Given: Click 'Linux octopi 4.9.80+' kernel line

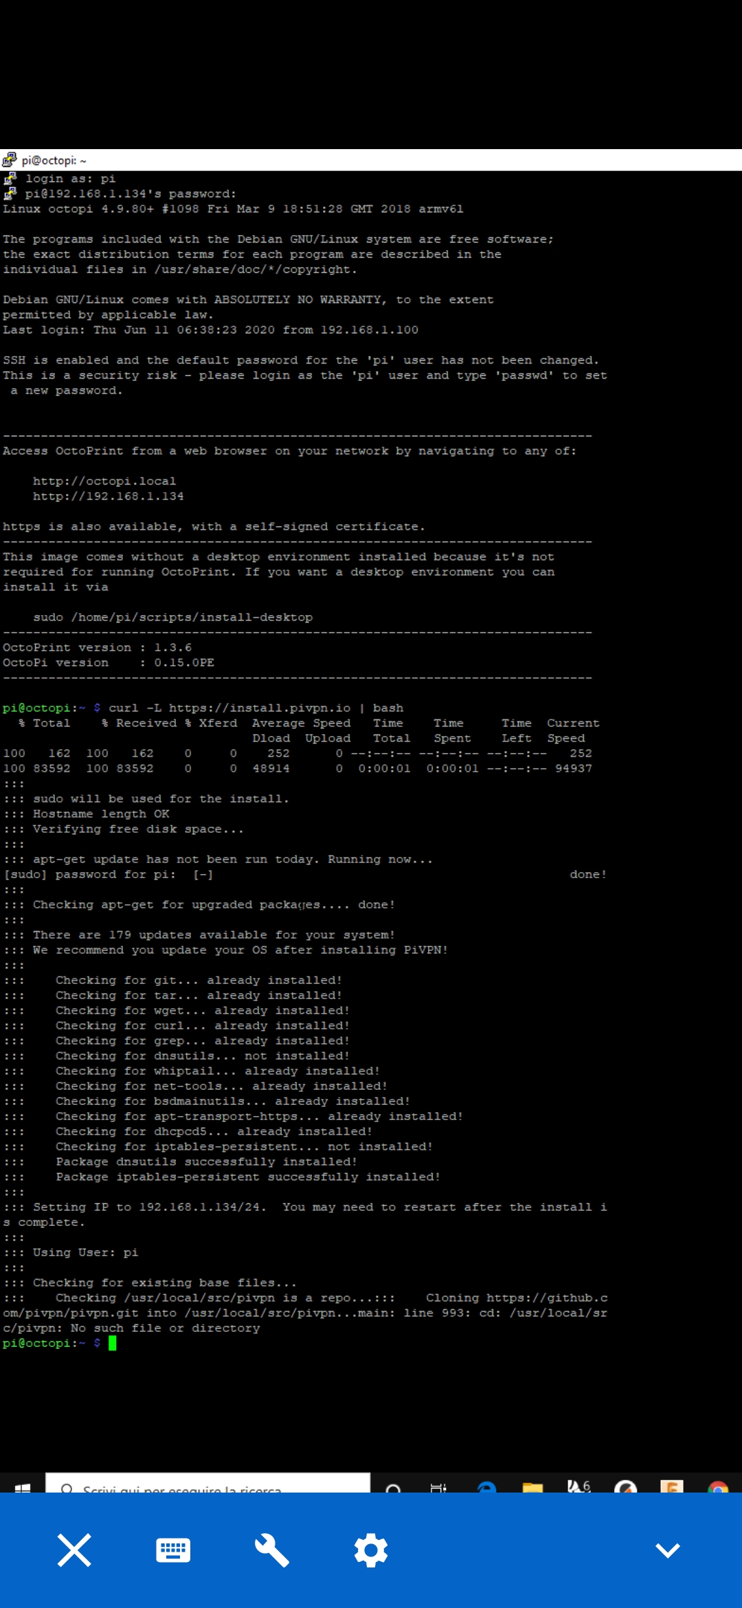Looking at the screenshot, I should (x=233, y=209).
